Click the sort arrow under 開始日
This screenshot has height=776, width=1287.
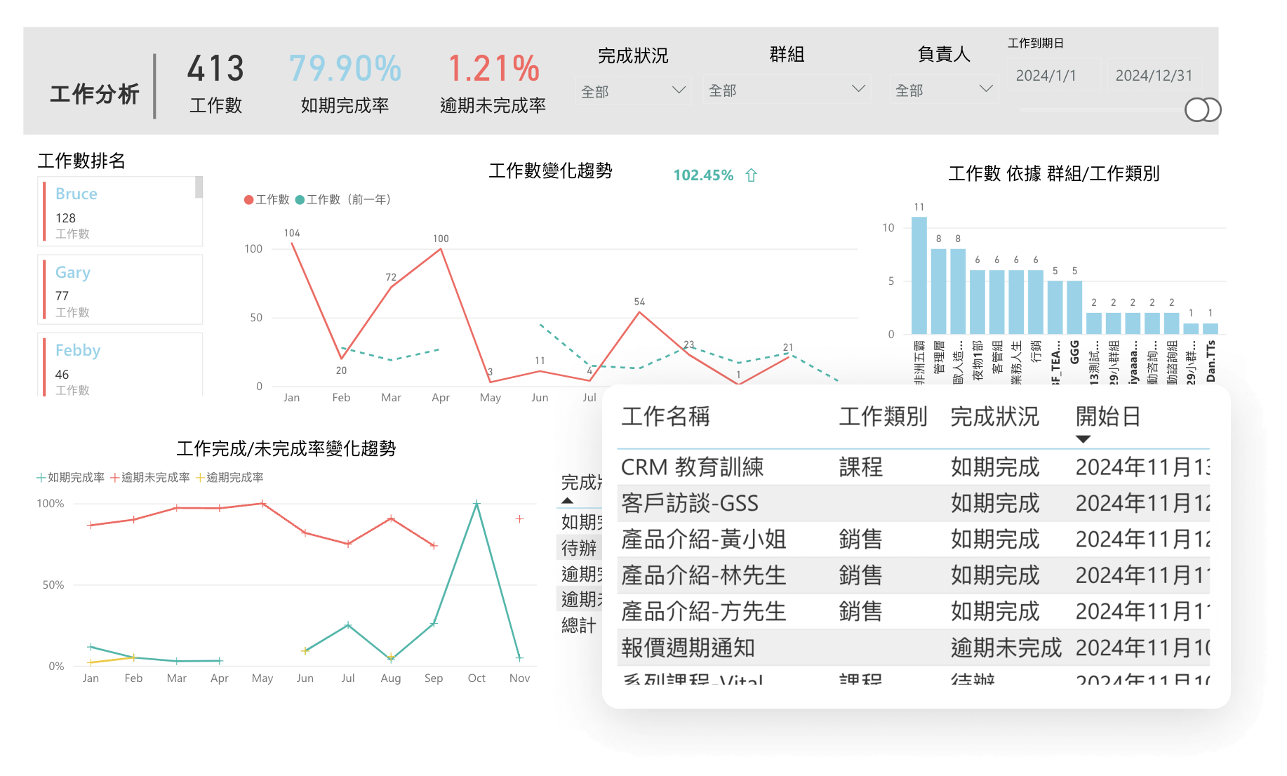pos(1083,439)
